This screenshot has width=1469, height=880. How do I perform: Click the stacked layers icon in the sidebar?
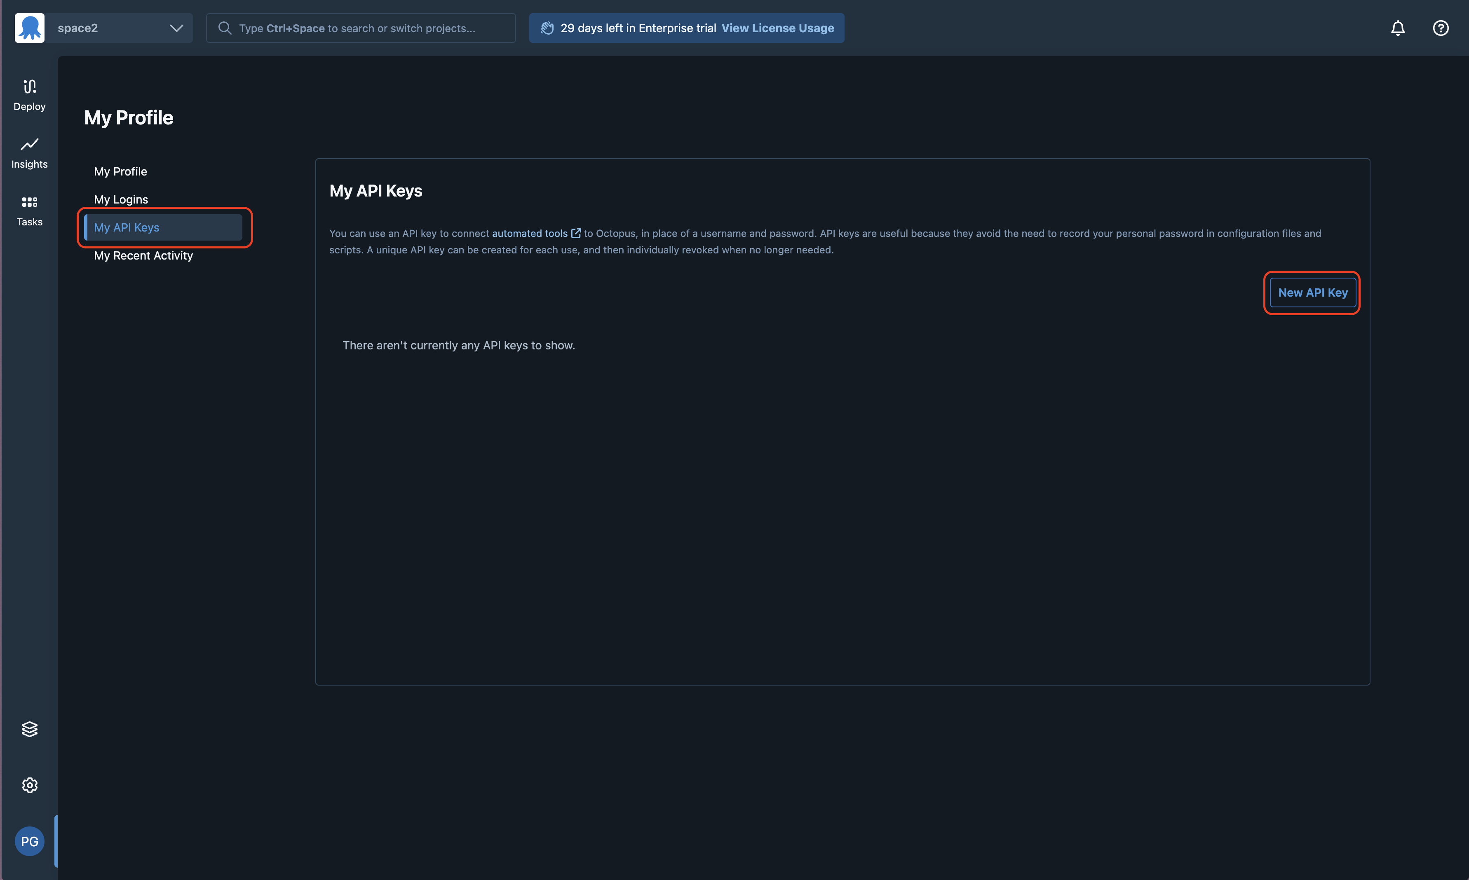coord(29,729)
